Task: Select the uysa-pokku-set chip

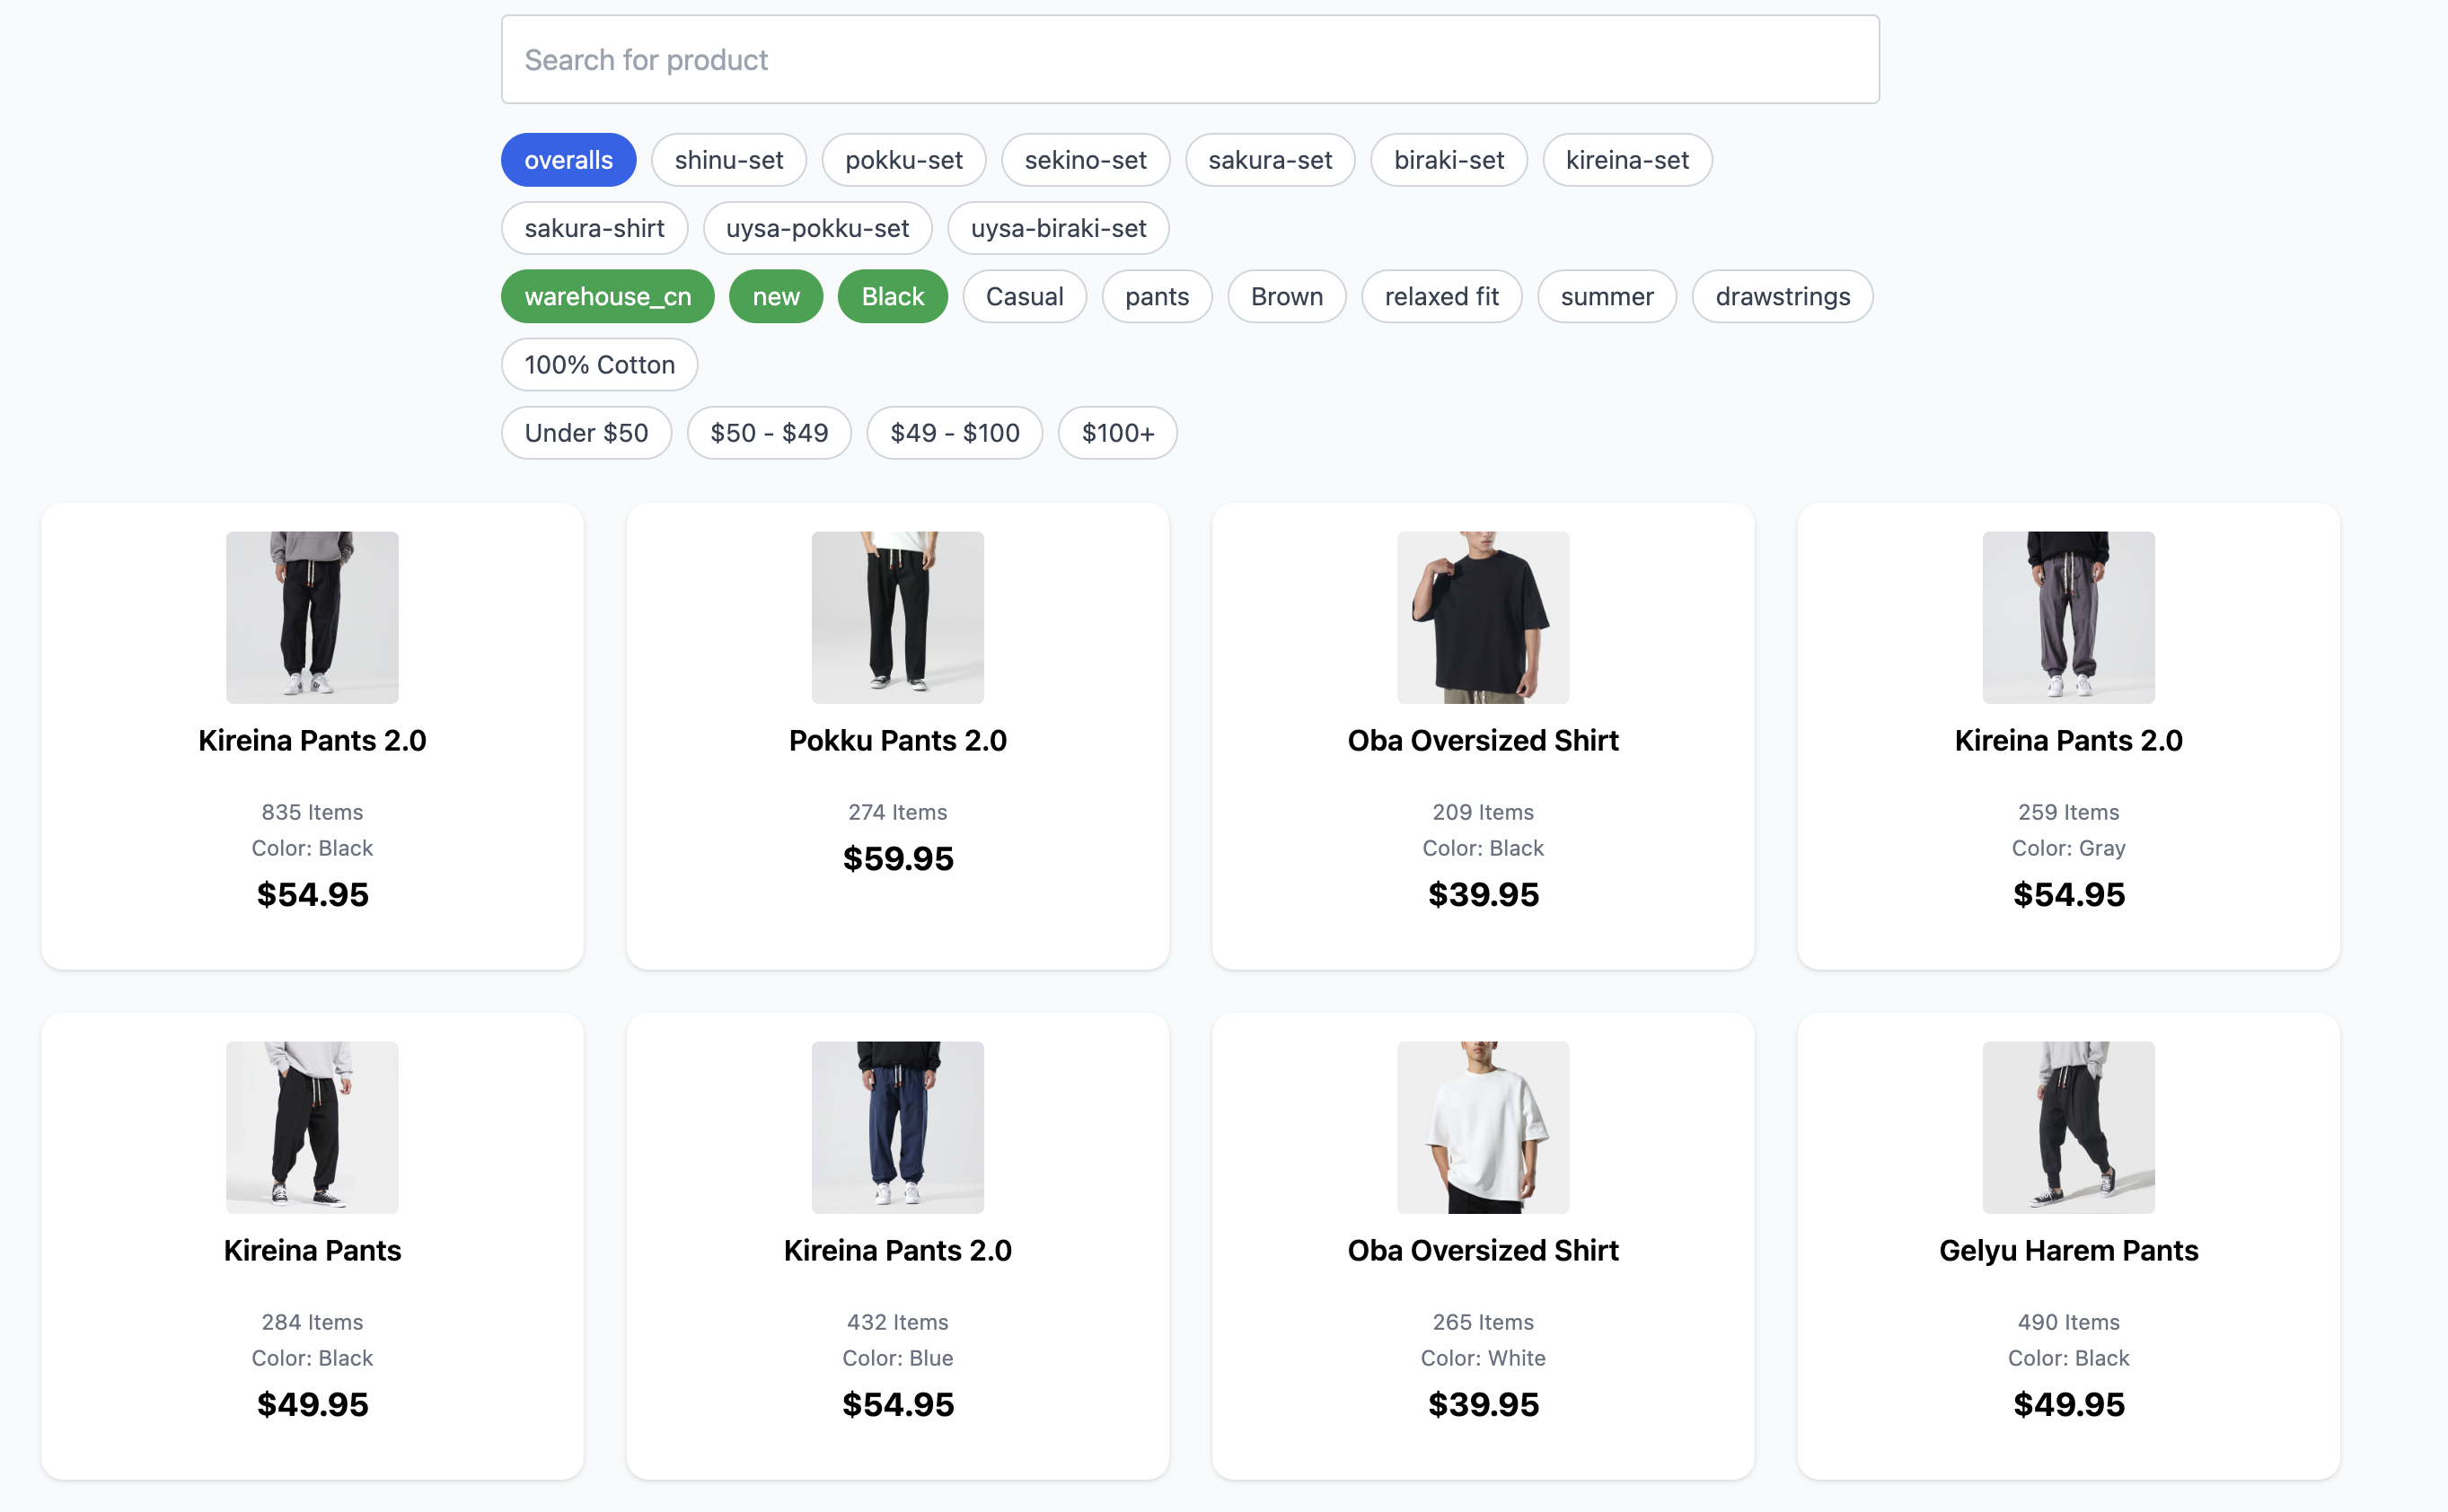Action: tap(817, 228)
